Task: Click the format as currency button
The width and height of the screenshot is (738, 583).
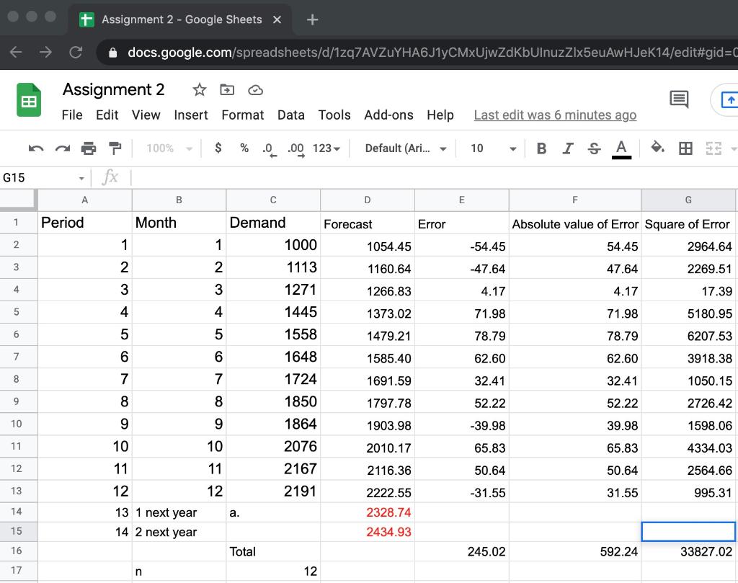Action: 218,148
